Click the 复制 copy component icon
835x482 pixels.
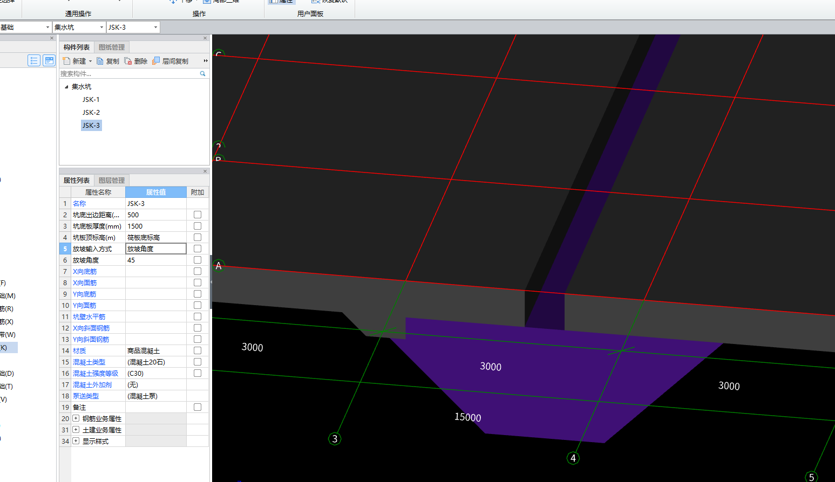100,61
